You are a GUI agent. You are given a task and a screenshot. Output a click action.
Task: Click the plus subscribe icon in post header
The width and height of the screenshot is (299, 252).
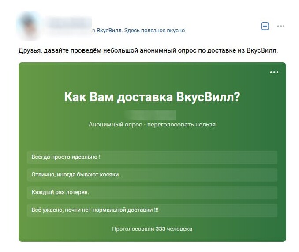pyautogui.click(x=265, y=26)
